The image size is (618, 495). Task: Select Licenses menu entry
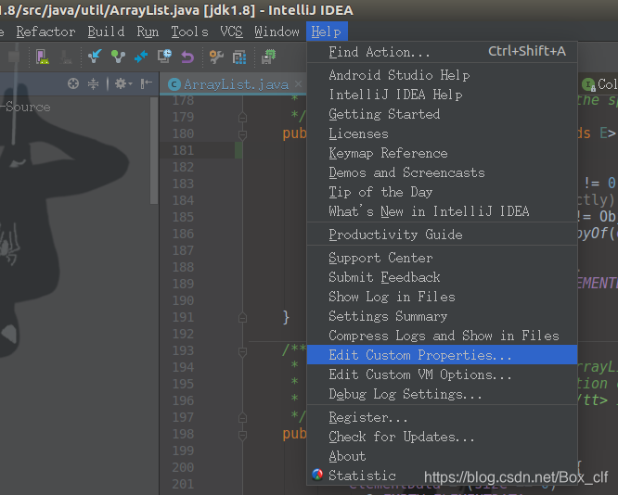[442, 133]
